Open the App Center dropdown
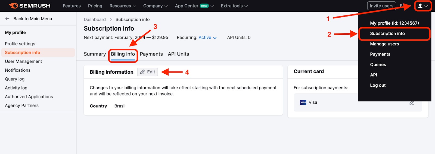 194,6
